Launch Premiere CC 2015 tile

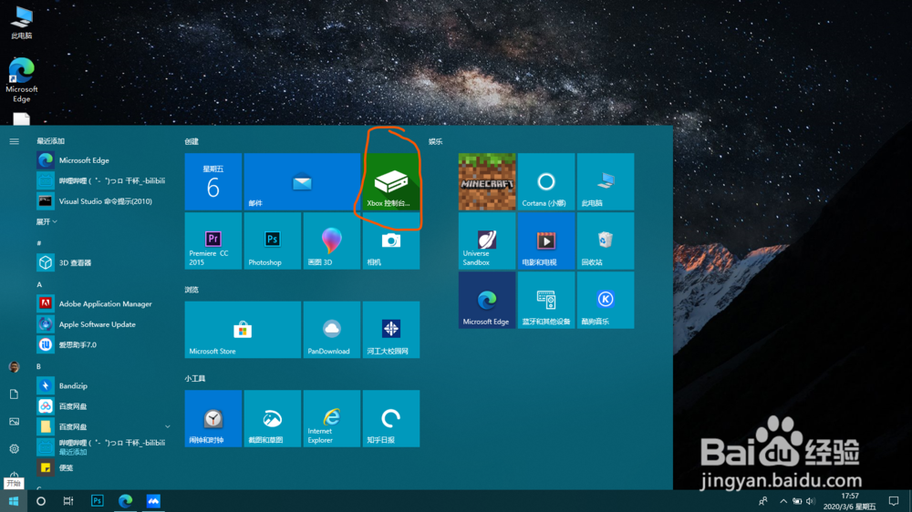coord(212,241)
